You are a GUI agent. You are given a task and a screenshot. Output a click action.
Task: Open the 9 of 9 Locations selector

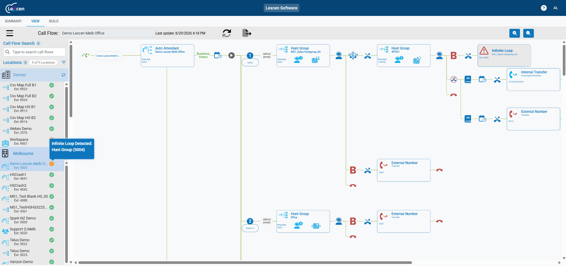(x=43, y=62)
